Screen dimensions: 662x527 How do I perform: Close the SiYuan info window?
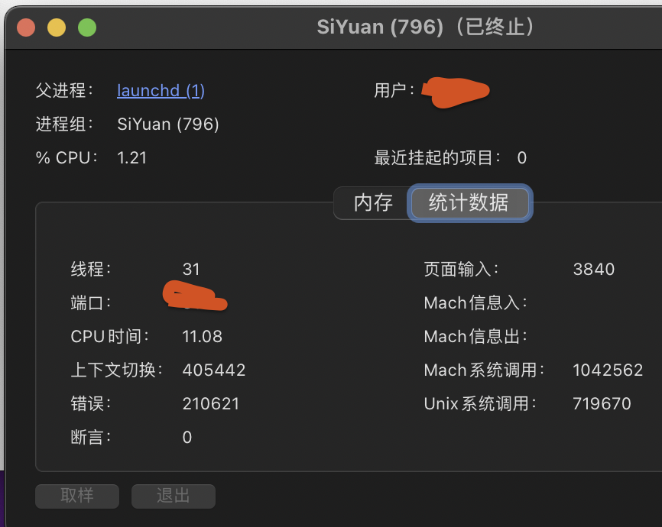[x=24, y=26]
